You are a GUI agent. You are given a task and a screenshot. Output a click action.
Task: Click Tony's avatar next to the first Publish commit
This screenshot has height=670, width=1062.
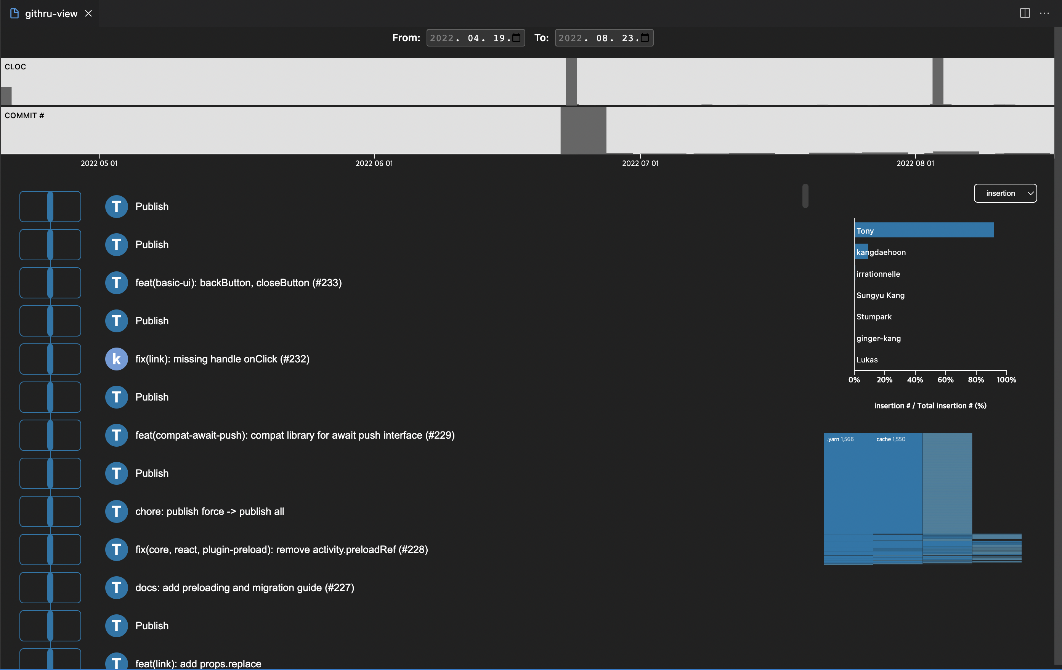(116, 206)
